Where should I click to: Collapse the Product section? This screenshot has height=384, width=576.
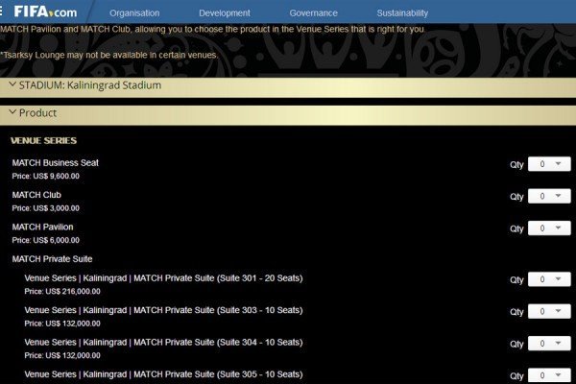click(x=12, y=113)
